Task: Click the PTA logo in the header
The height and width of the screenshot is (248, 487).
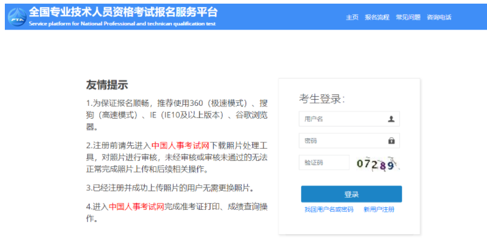Action: pyautogui.click(x=17, y=17)
